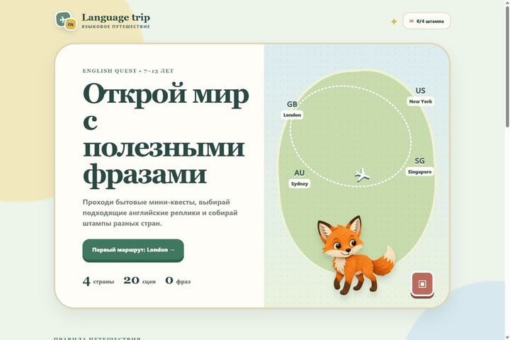Click the '20 сцен' stat
This screenshot has height=340, width=510.
click(x=140, y=280)
